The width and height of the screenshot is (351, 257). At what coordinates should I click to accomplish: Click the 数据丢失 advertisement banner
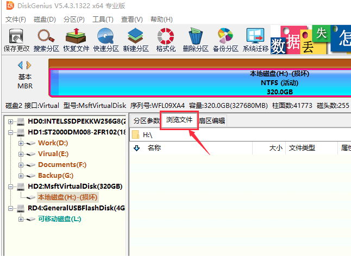coord(311,40)
